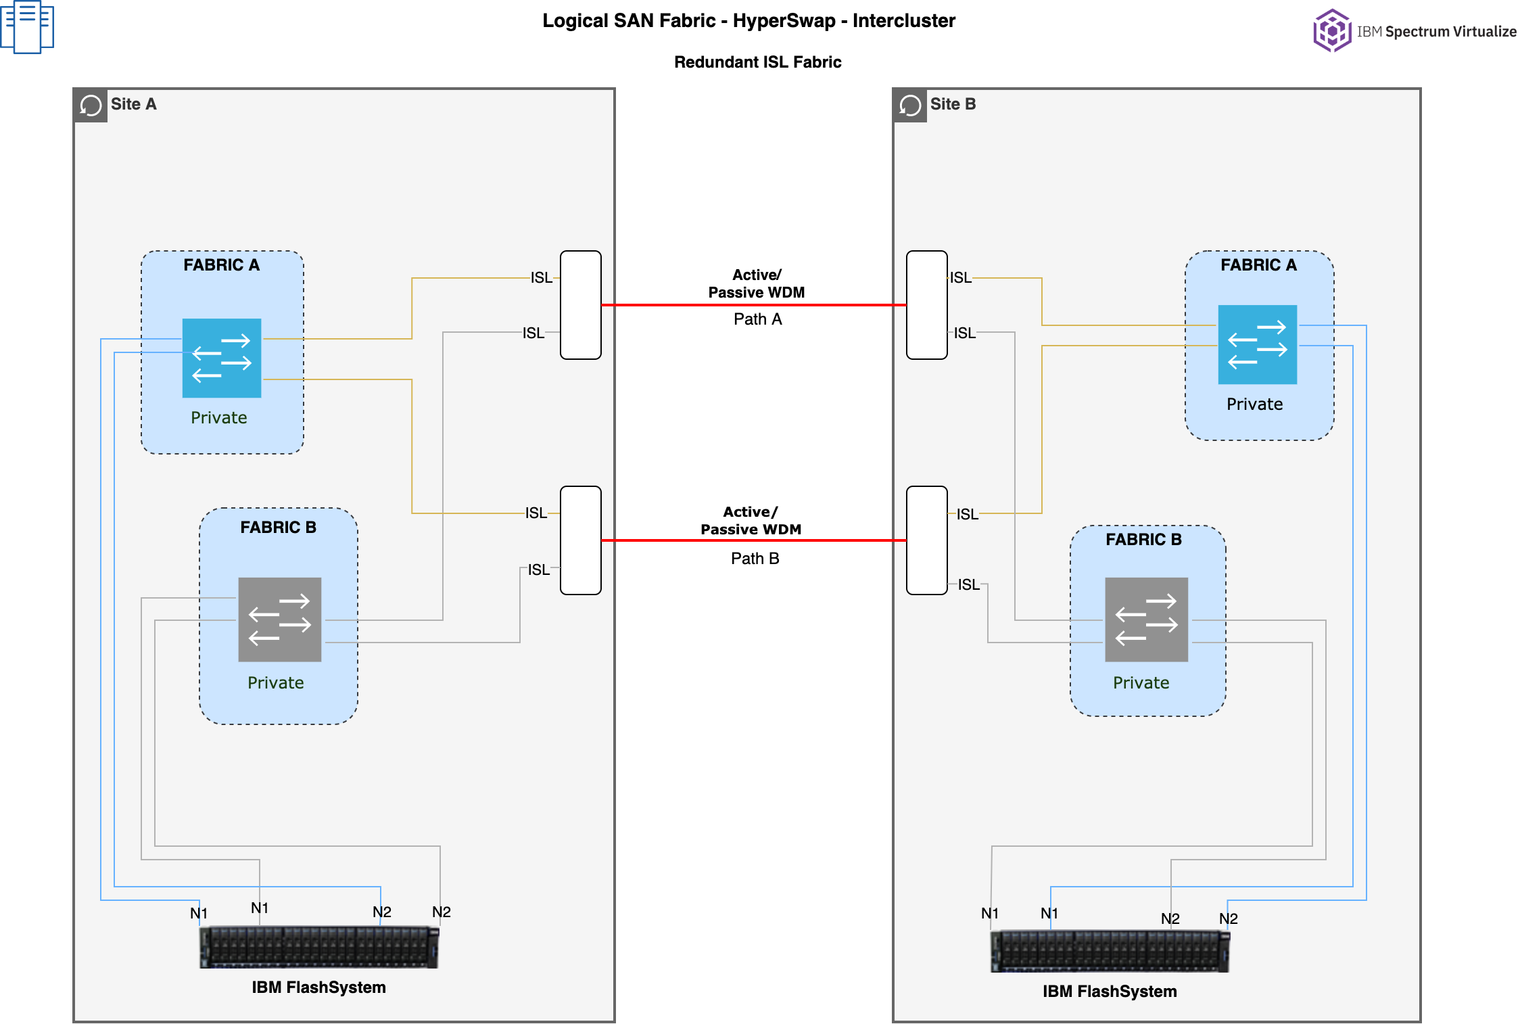Viewport: 1520px width, 1024px height.
Task: Click the Site A IBM FlashSystem storage image
Action: 319,947
